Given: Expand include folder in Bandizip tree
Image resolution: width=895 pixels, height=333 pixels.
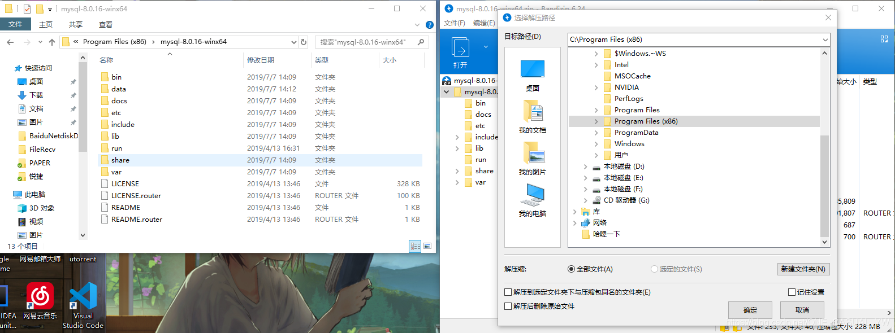Looking at the screenshot, I should (x=457, y=137).
